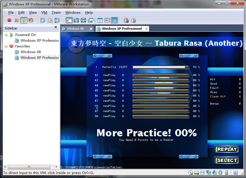Click the 93% progress bar for ReVanTis
This screenshot has height=178, width=246.
pyautogui.click(x=161, y=67)
